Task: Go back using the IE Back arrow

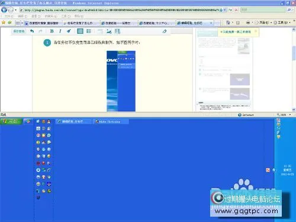Action: pyautogui.click(x=4, y=9)
